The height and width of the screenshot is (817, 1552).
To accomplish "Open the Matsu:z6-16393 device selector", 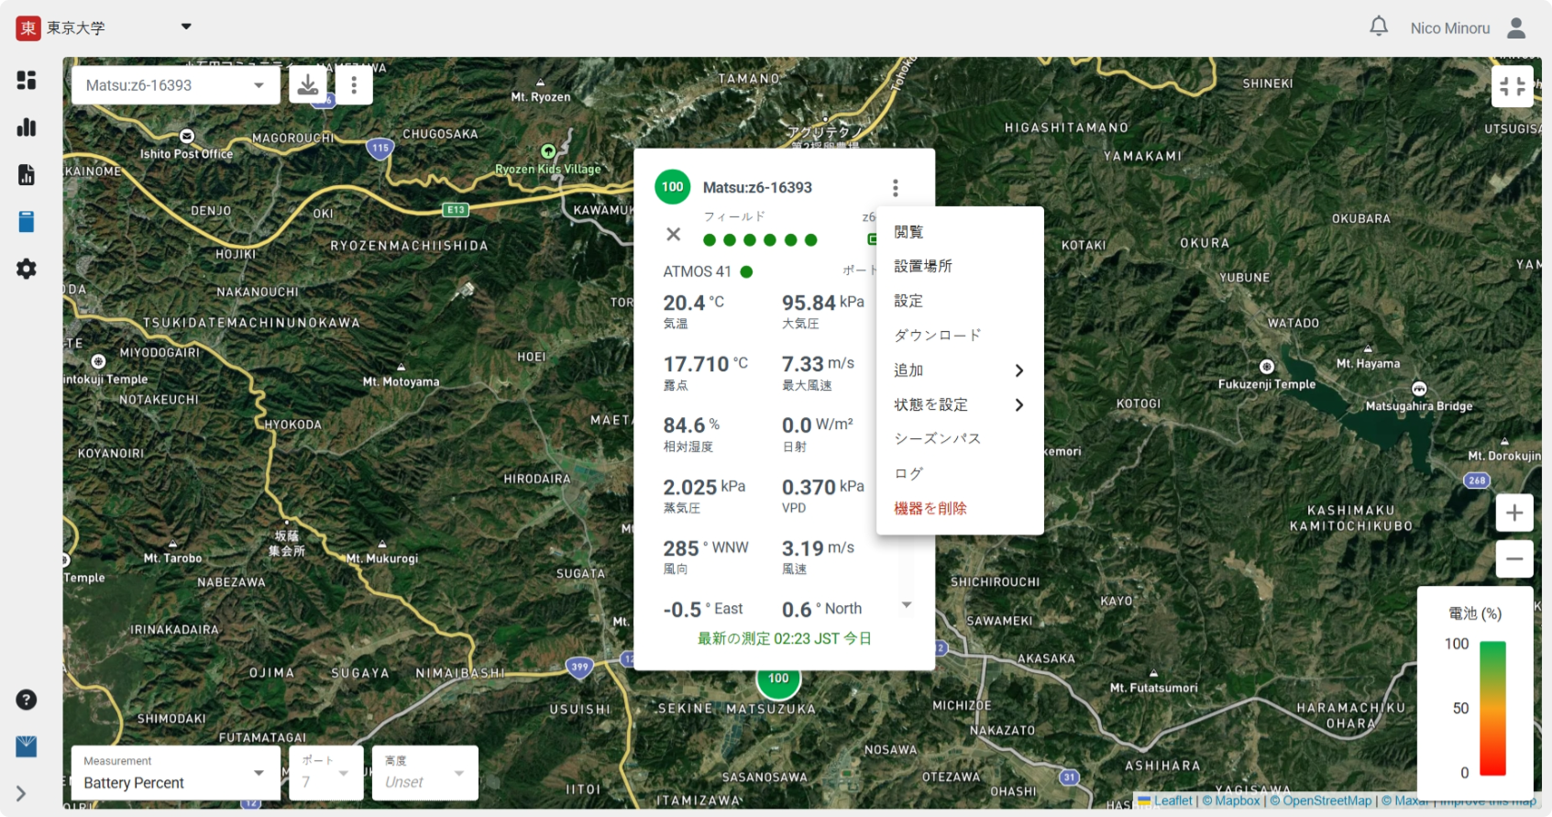I will point(175,85).
